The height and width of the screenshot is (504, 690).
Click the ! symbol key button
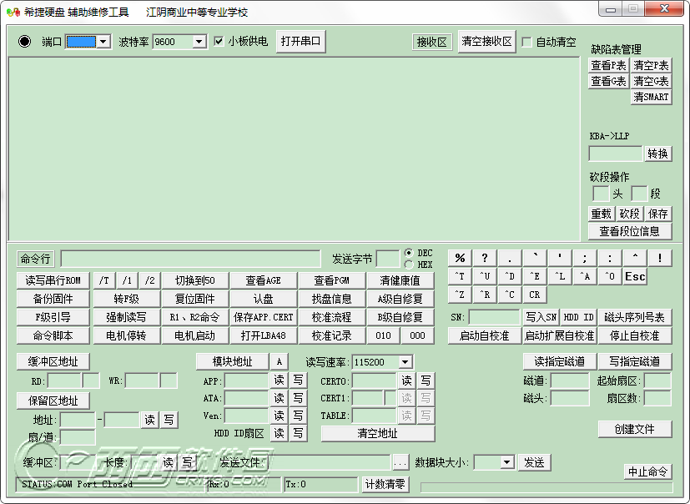[x=660, y=258]
